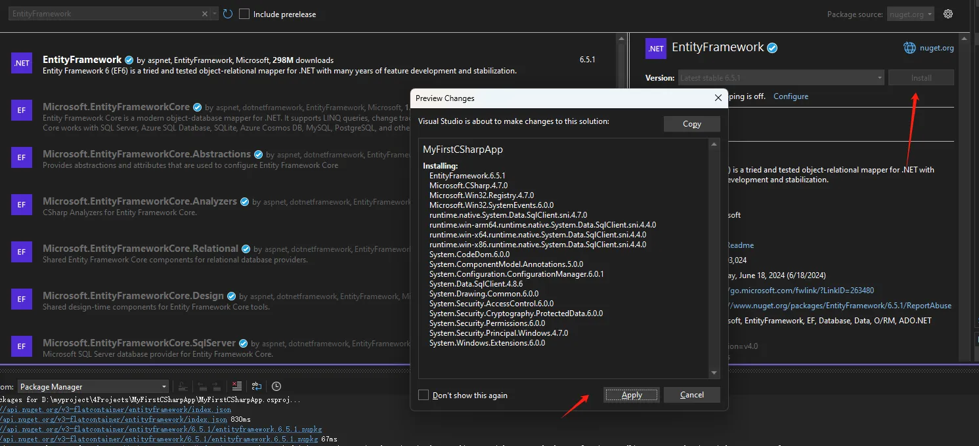Viewport: 979px width, 446px height.
Task: Click the 6.5.1 version number in package list
Action: click(x=587, y=60)
